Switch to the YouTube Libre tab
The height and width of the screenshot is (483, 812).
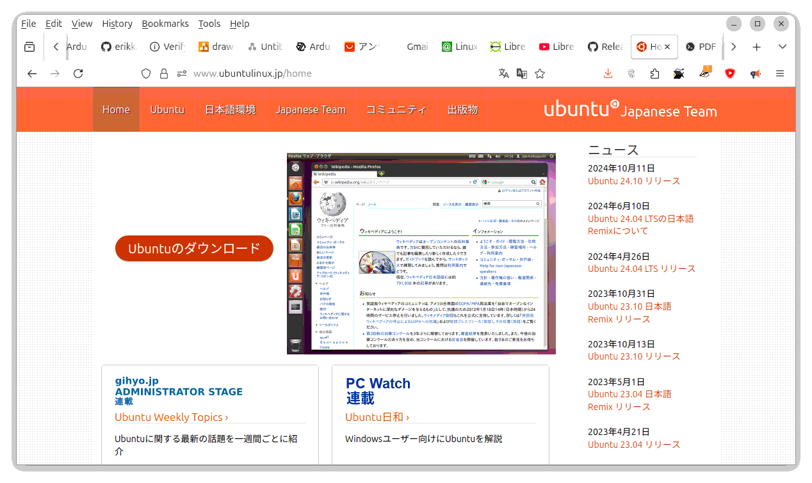tap(556, 47)
